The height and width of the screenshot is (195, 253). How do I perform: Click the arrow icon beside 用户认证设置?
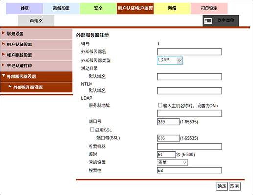pyautogui.click(x=3, y=43)
